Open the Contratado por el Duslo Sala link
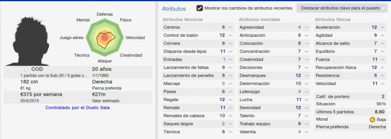391x139 pixels. pyautogui.click(x=78, y=108)
